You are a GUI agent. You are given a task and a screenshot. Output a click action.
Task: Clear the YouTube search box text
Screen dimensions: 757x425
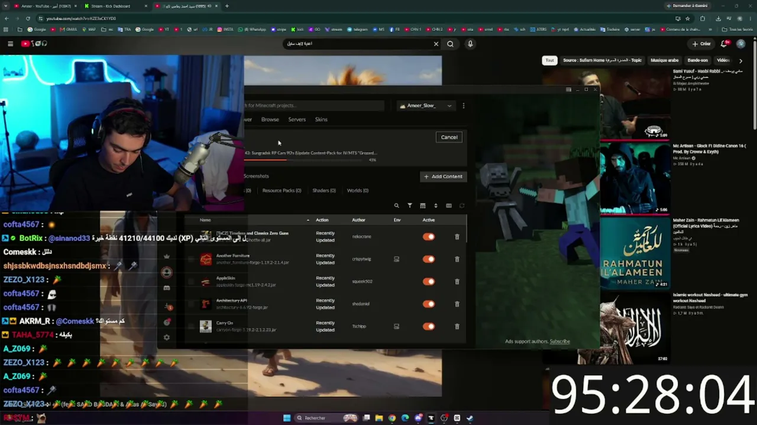(436, 44)
